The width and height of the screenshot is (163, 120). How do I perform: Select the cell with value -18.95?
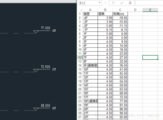click(x=120, y=18)
